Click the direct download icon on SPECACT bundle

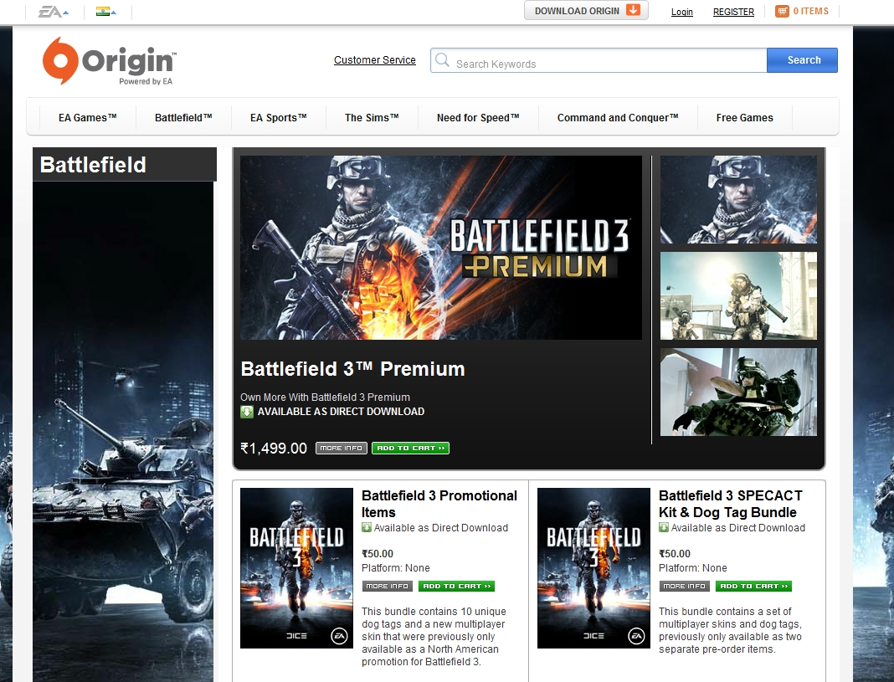click(x=664, y=527)
